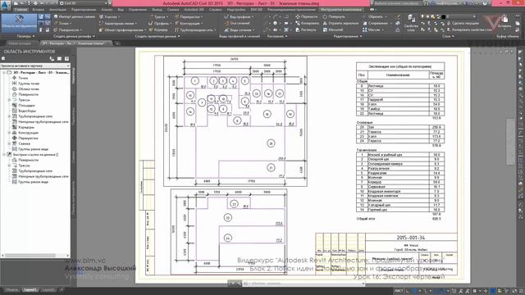Open the Alignment (Трасса) ribbon dropdown
This screenshot has height=295, width=525.
click(159, 16)
